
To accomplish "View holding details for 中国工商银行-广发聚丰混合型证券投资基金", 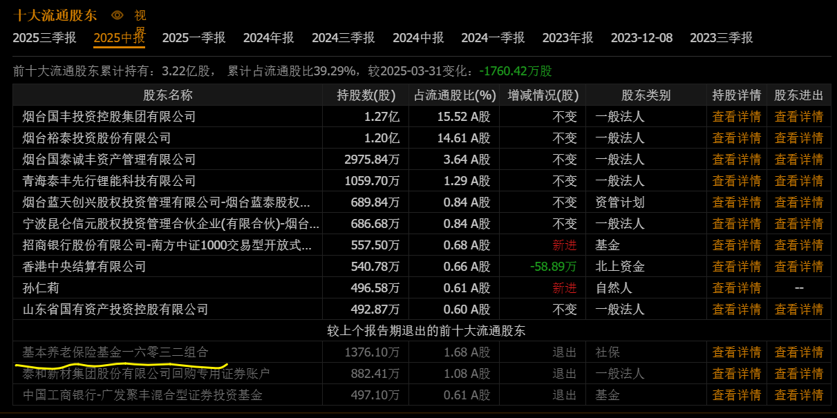I will click(x=737, y=395).
